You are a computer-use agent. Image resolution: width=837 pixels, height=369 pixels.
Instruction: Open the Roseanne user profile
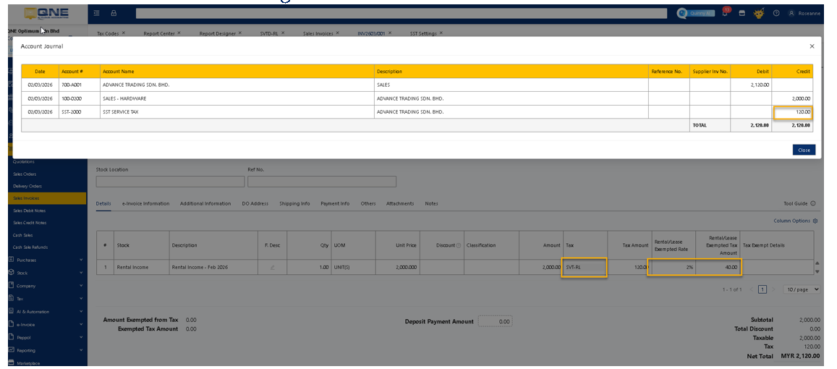coord(805,13)
